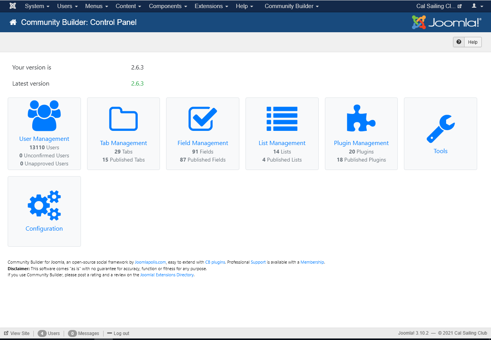Open the Community Builder dropdown menu
Viewport: 491px width, 340px height.
pos(292,6)
